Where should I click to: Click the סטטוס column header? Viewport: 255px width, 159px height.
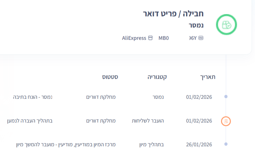point(110,77)
